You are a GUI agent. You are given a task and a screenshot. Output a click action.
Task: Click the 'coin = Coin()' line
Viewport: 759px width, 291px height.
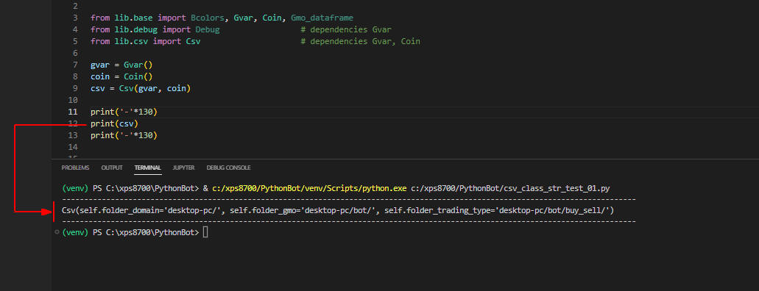pos(121,76)
